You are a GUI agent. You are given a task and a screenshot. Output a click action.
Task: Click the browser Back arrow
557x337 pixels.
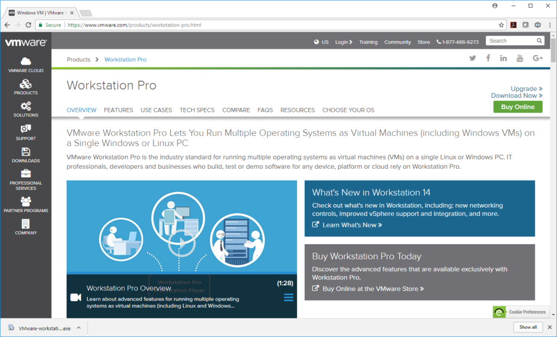pyautogui.click(x=7, y=25)
